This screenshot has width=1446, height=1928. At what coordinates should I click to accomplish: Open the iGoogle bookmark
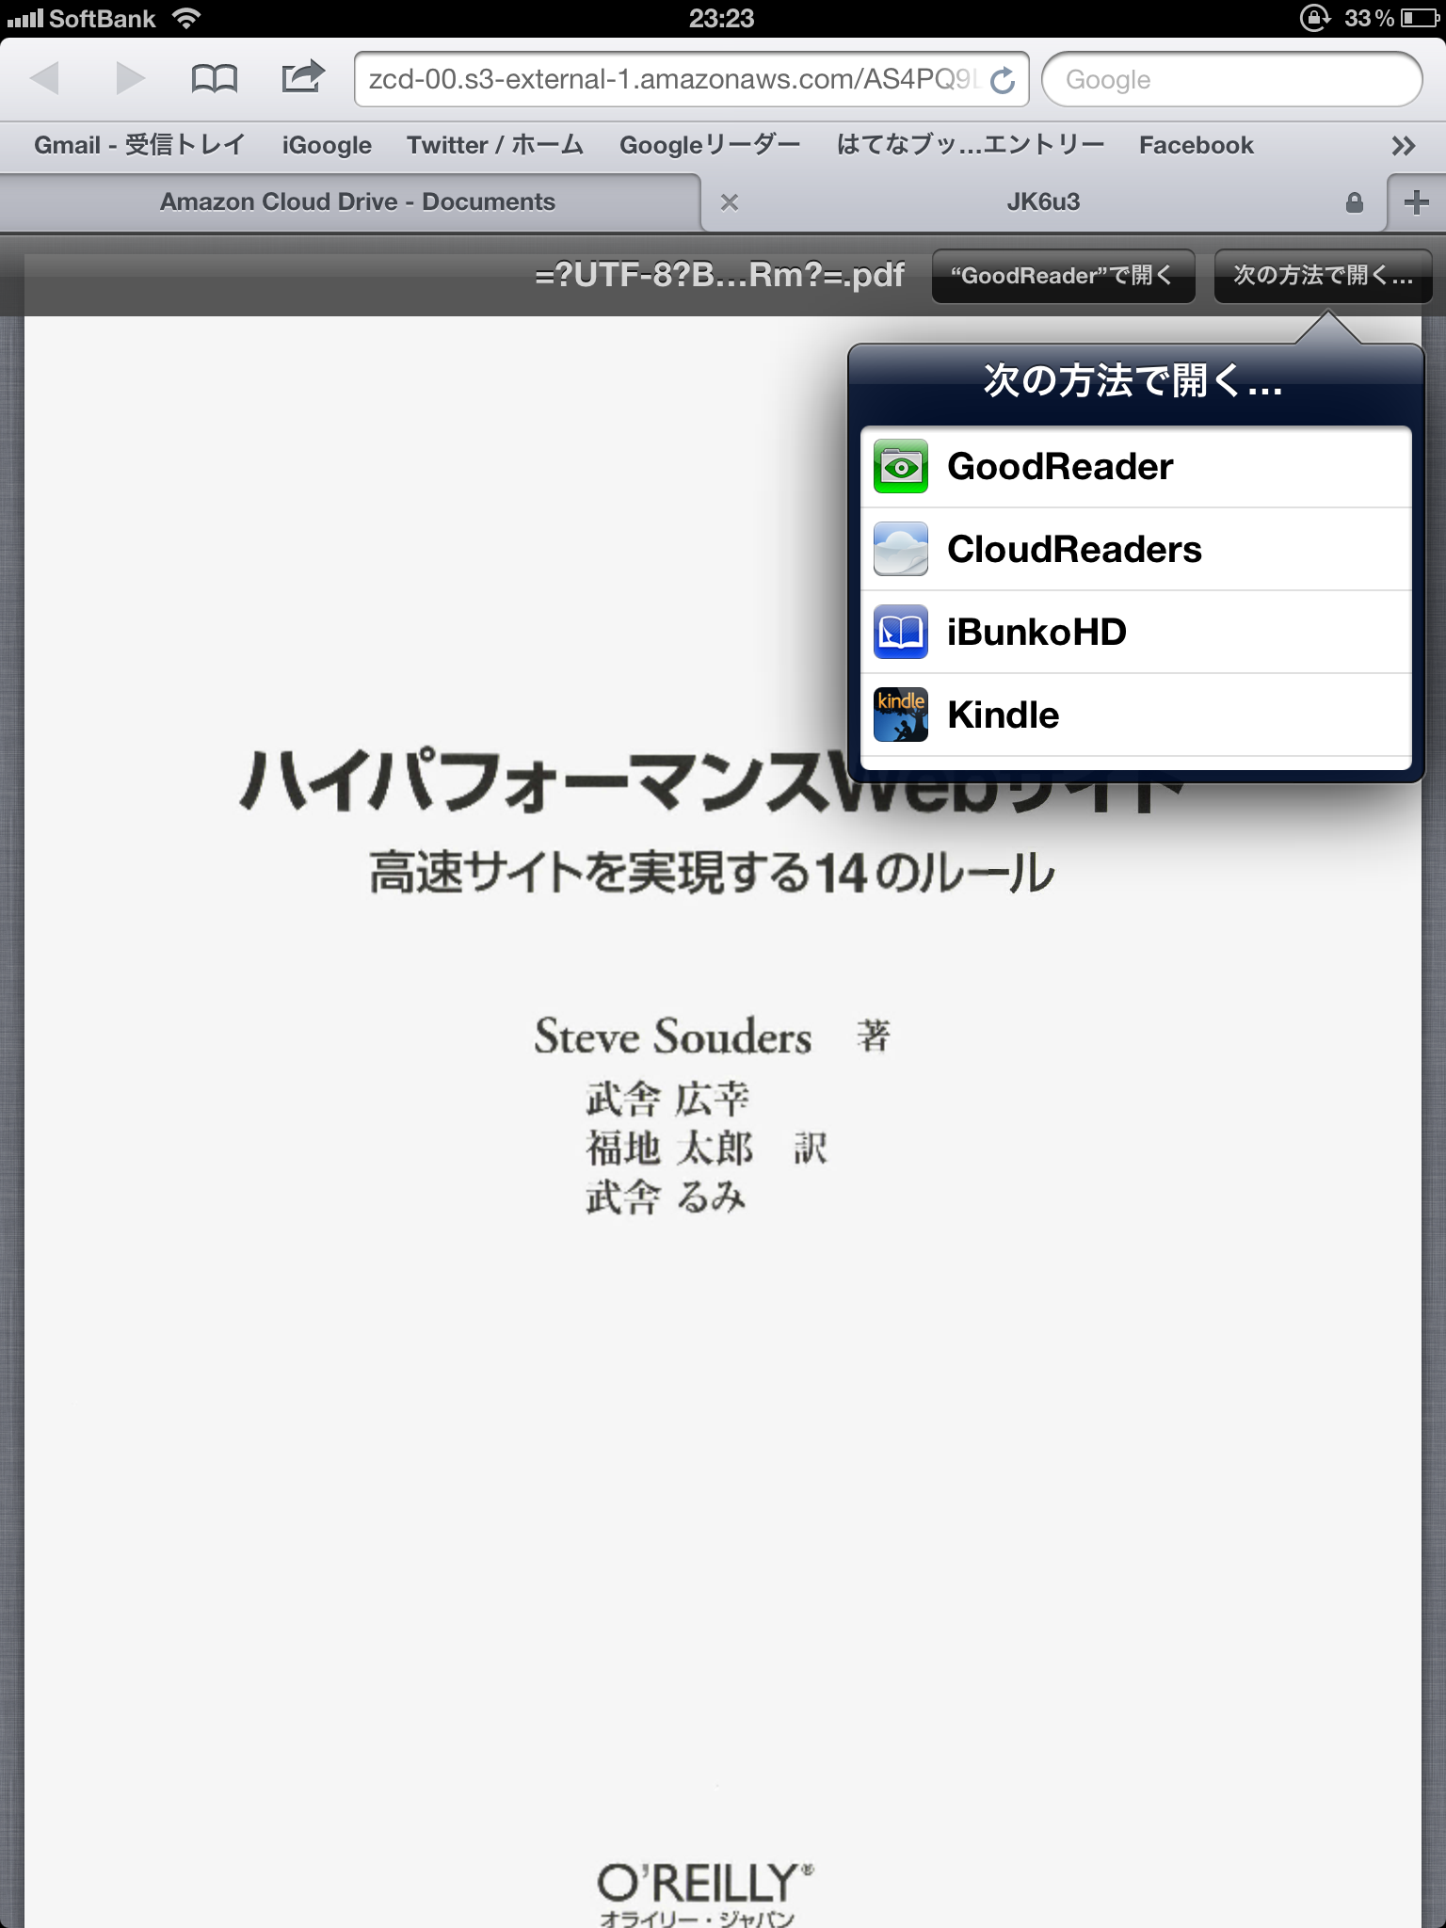pos(327,145)
